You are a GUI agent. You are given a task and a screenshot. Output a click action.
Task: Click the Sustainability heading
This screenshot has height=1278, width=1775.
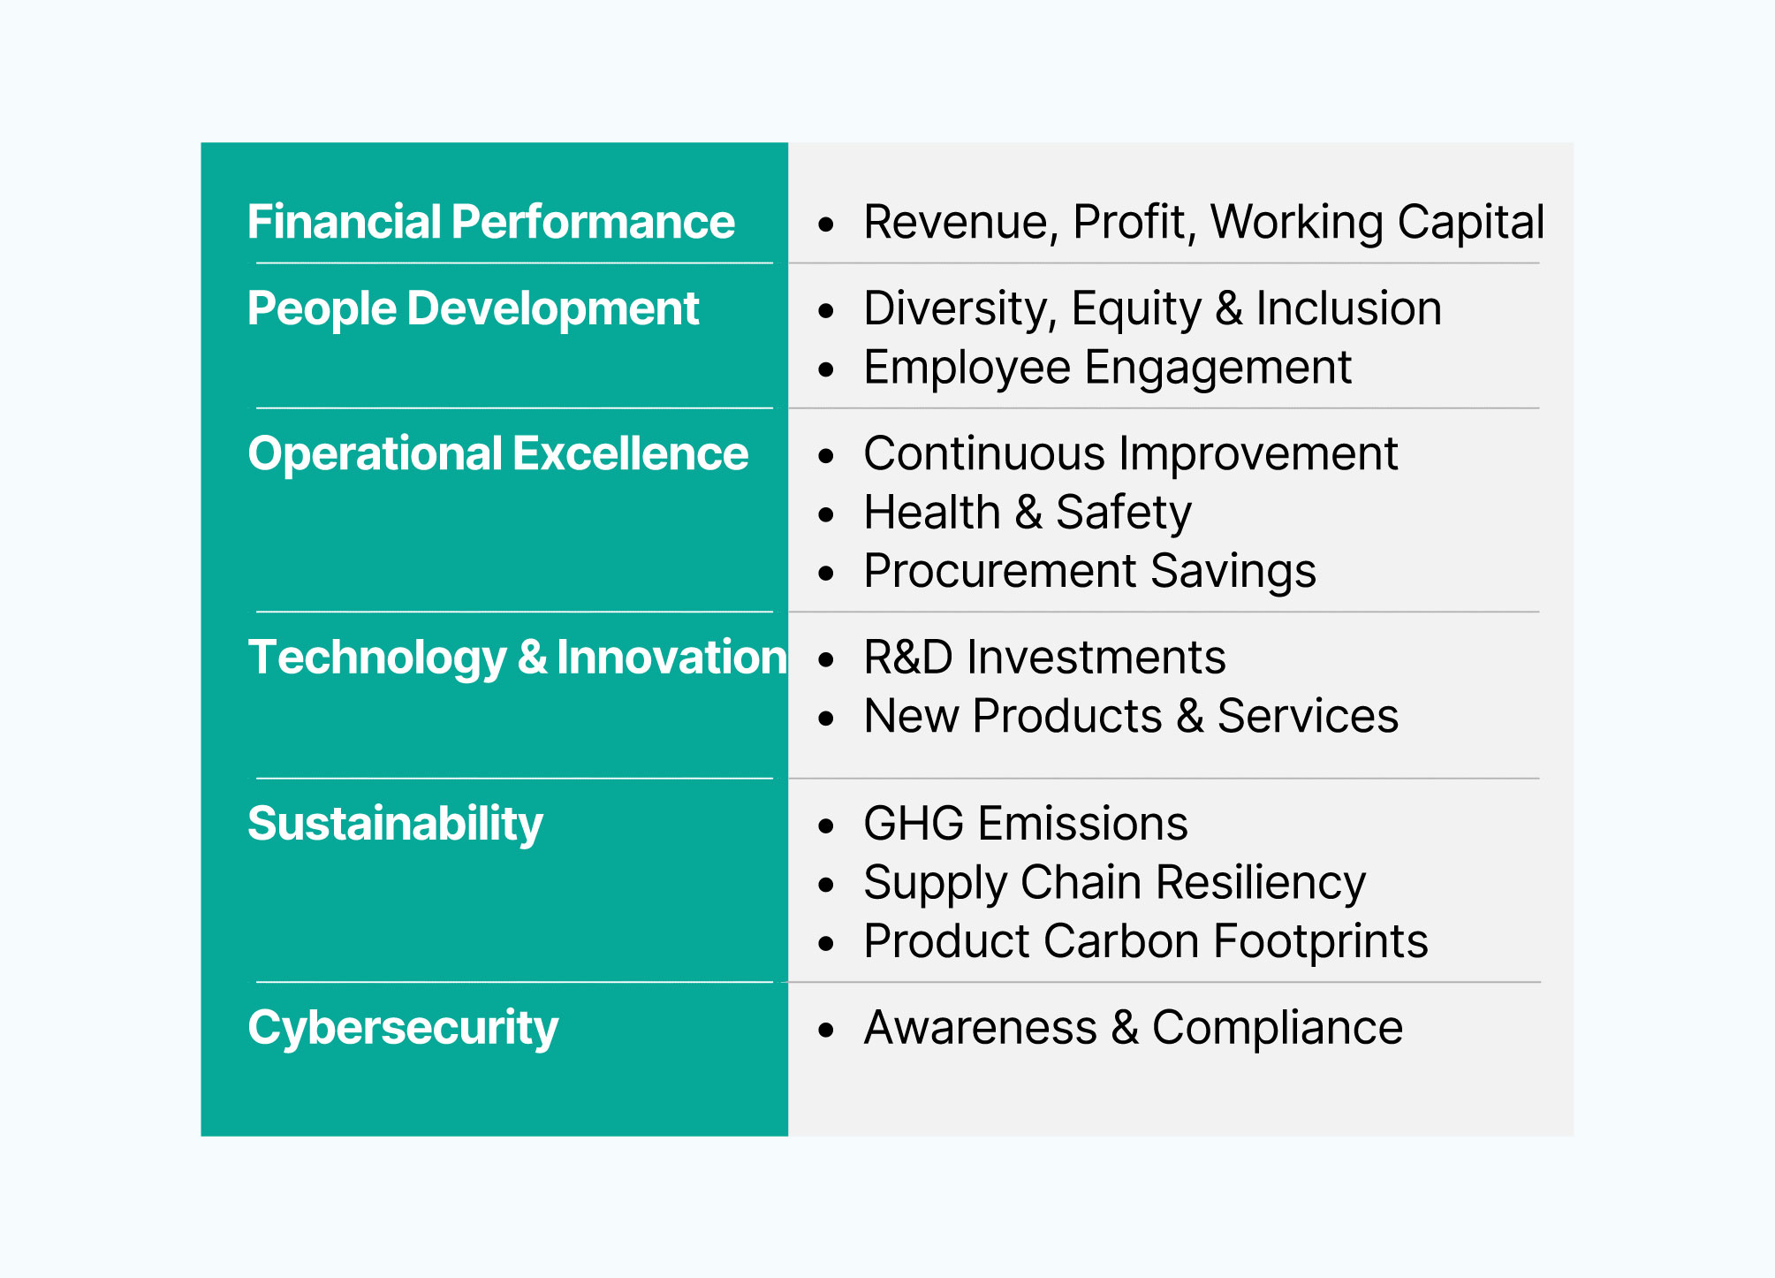coord(395,824)
